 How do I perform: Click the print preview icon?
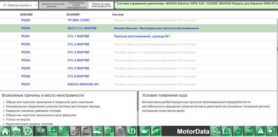click(x=215, y=131)
